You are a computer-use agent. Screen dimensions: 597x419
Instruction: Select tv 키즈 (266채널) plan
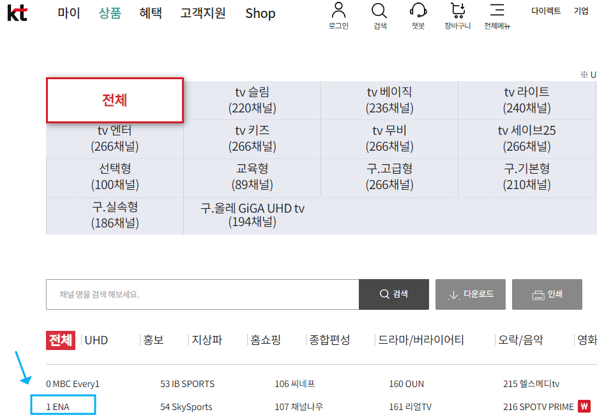[252, 139]
